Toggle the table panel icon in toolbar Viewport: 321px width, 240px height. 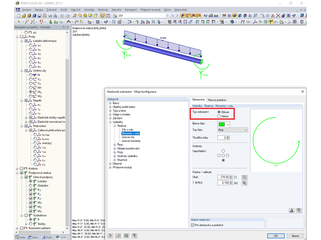click(108, 16)
